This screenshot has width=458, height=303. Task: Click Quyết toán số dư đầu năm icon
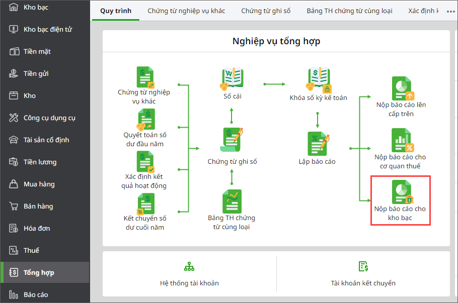[x=145, y=119]
